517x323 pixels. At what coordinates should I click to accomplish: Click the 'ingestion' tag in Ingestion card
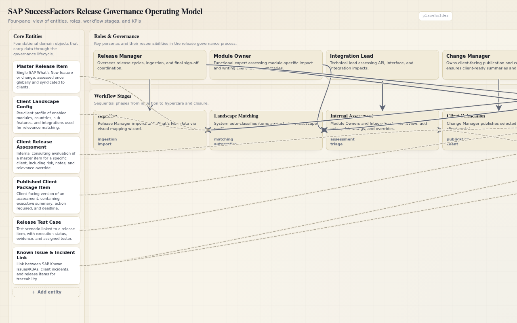pos(107,139)
